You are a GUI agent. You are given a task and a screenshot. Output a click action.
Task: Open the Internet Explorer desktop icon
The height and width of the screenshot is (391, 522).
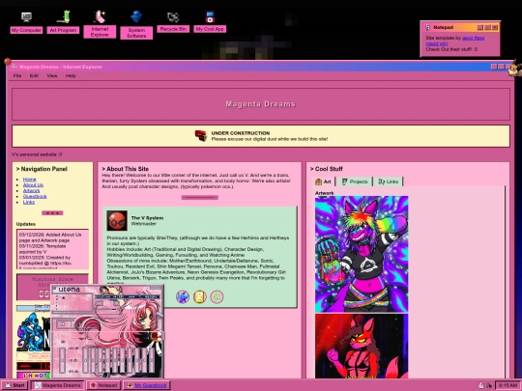click(x=100, y=24)
